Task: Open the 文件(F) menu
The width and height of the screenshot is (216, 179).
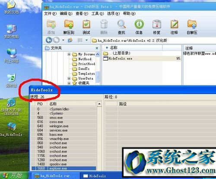Action: [50, 14]
